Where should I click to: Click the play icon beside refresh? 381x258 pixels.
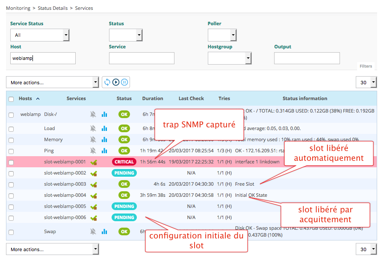pyautogui.click(x=116, y=82)
